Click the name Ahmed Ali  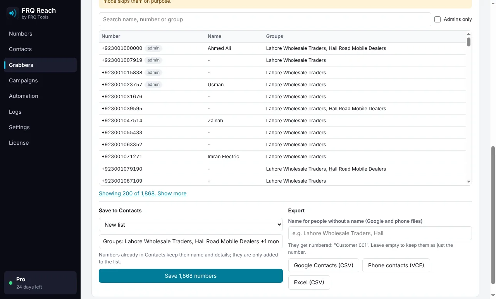(x=219, y=48)
